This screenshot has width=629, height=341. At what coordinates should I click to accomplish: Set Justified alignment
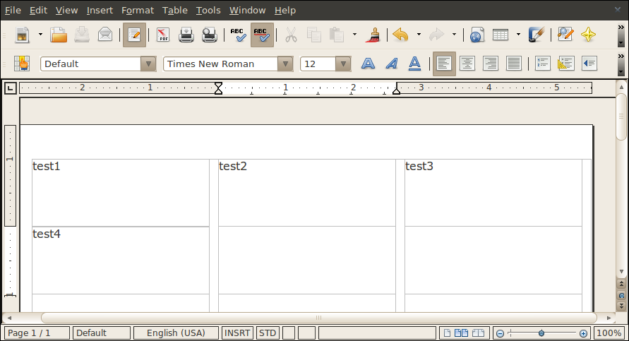514,64
